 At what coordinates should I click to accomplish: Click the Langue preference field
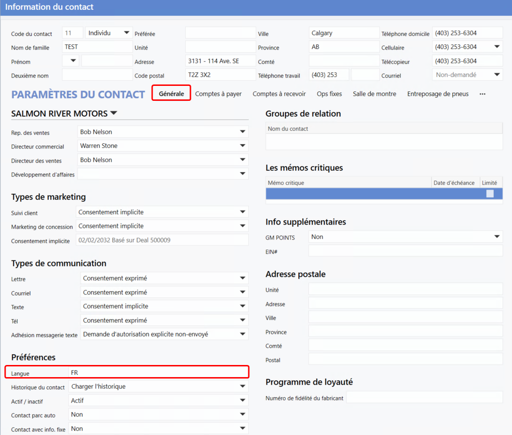click(x=158, y=372)
